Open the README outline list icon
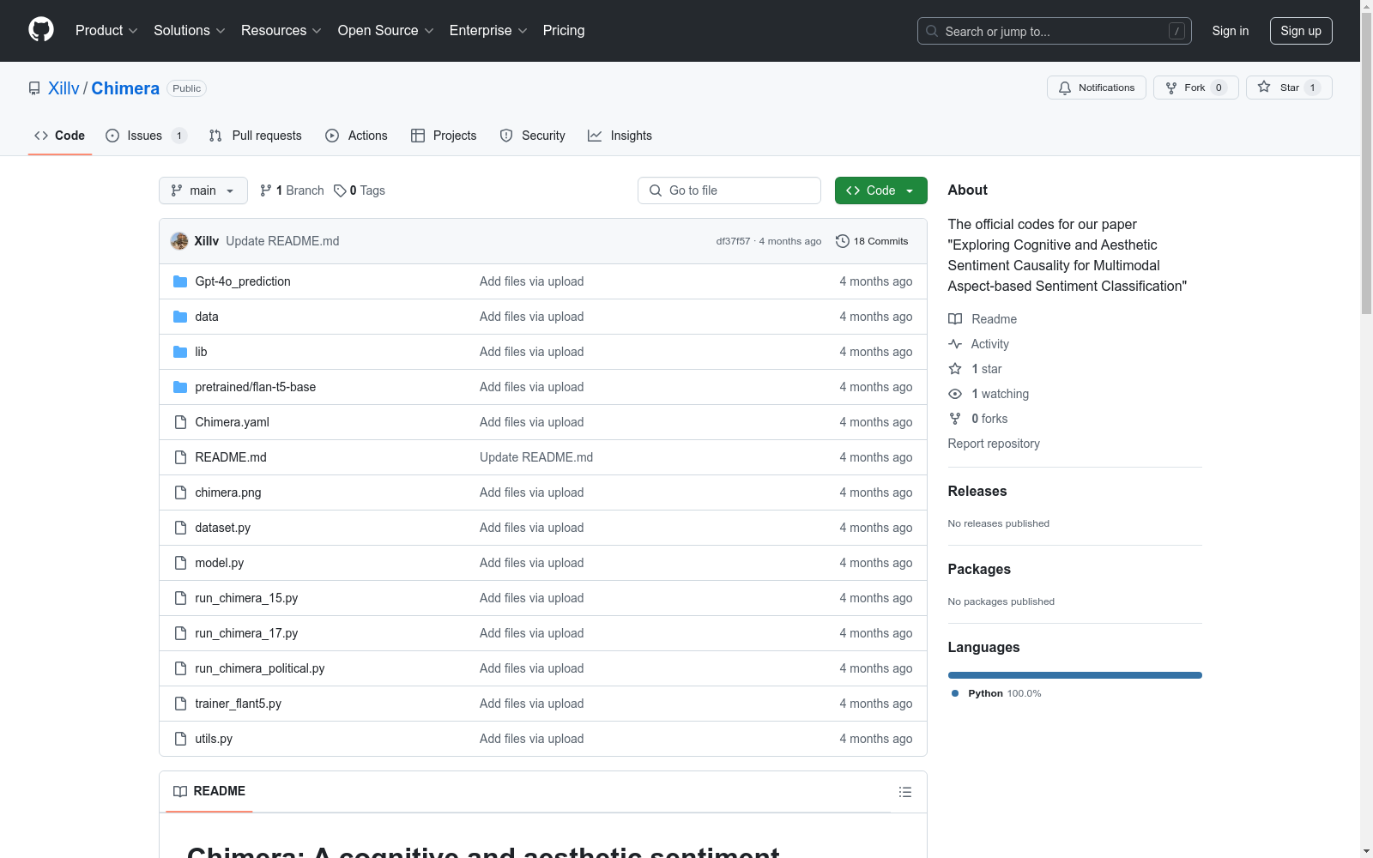The height and width of the screenshot is (858, 1373). pyautogui.click(x=905, y=792)
